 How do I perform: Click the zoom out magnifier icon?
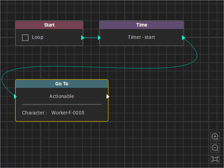coord(215,148)
